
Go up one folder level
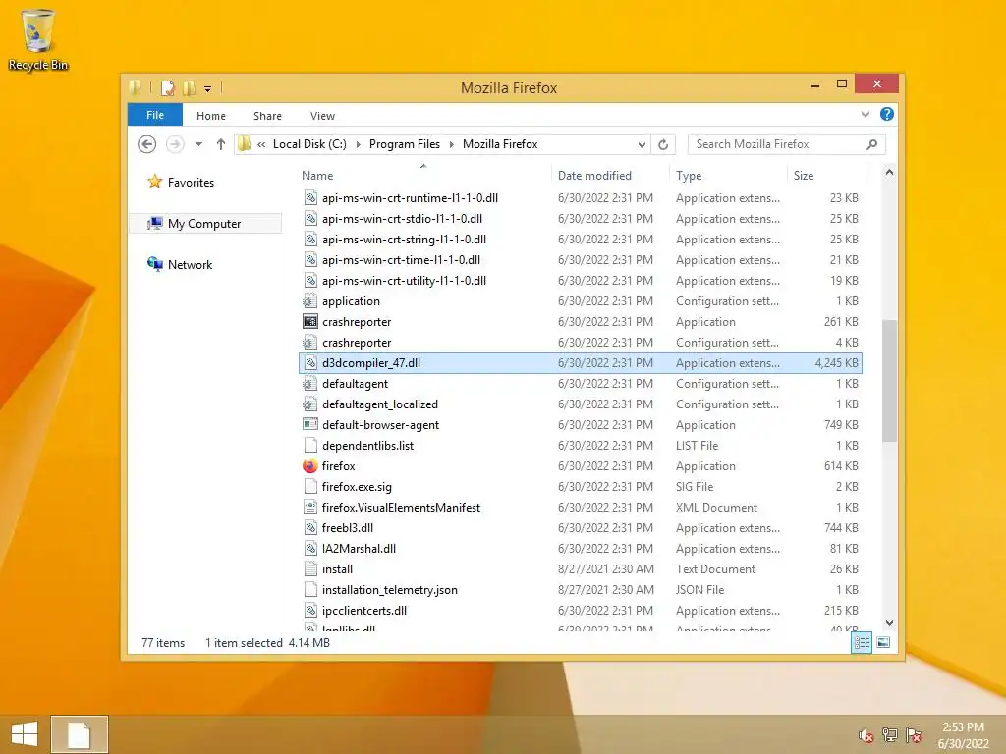click(221, 144)
